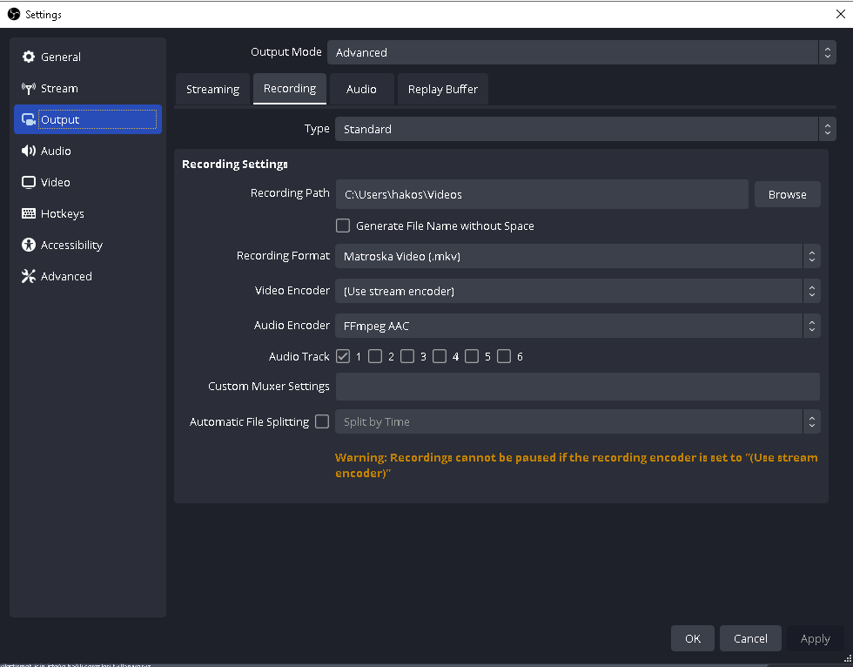Click the Output icon in sidebar
Screen dimensions: 853x667
click(29, 120)
